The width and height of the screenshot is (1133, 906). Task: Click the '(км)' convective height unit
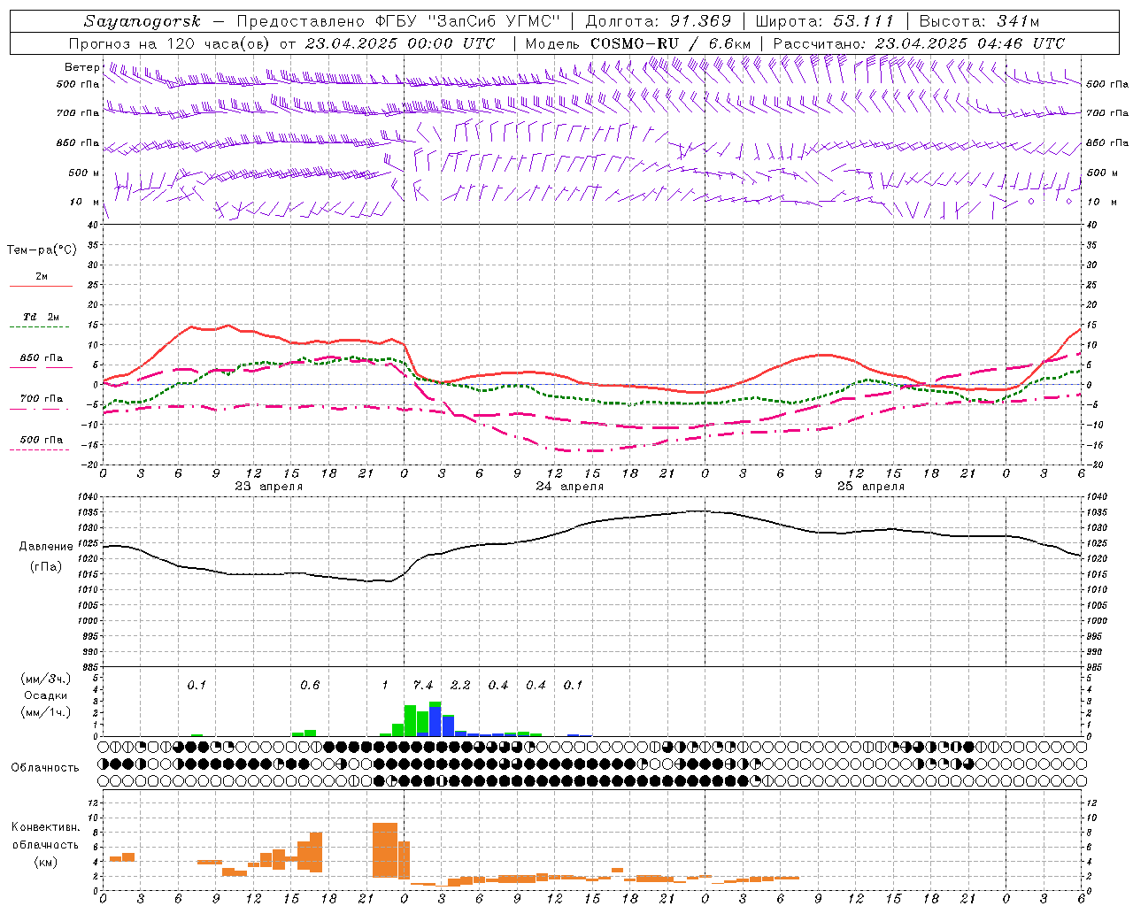pos(46,862)
